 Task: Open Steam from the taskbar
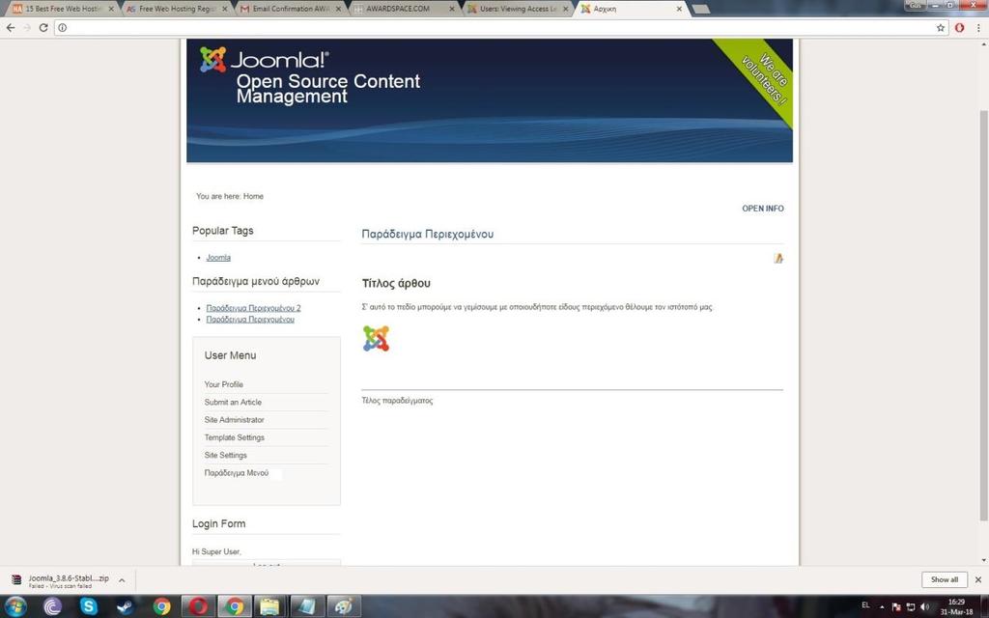coord(125,606)
